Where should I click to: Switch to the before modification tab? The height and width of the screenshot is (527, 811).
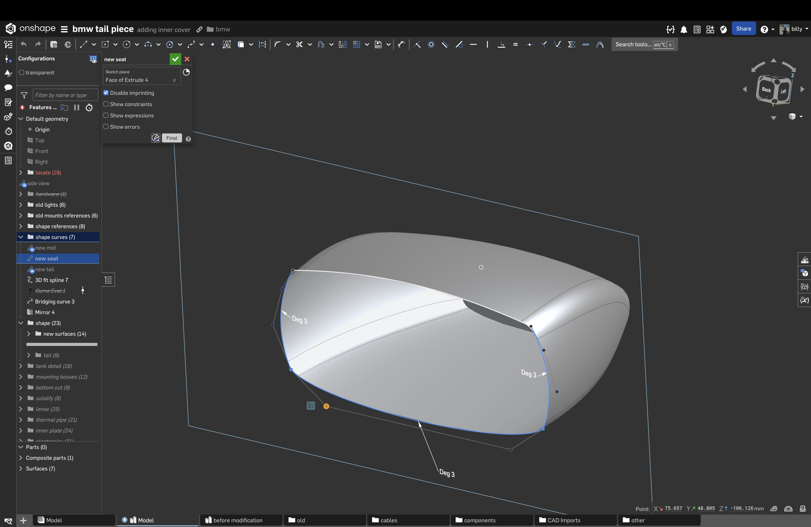238,520
